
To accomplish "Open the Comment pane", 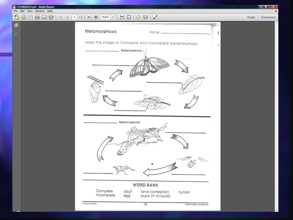I will (268, 17).
